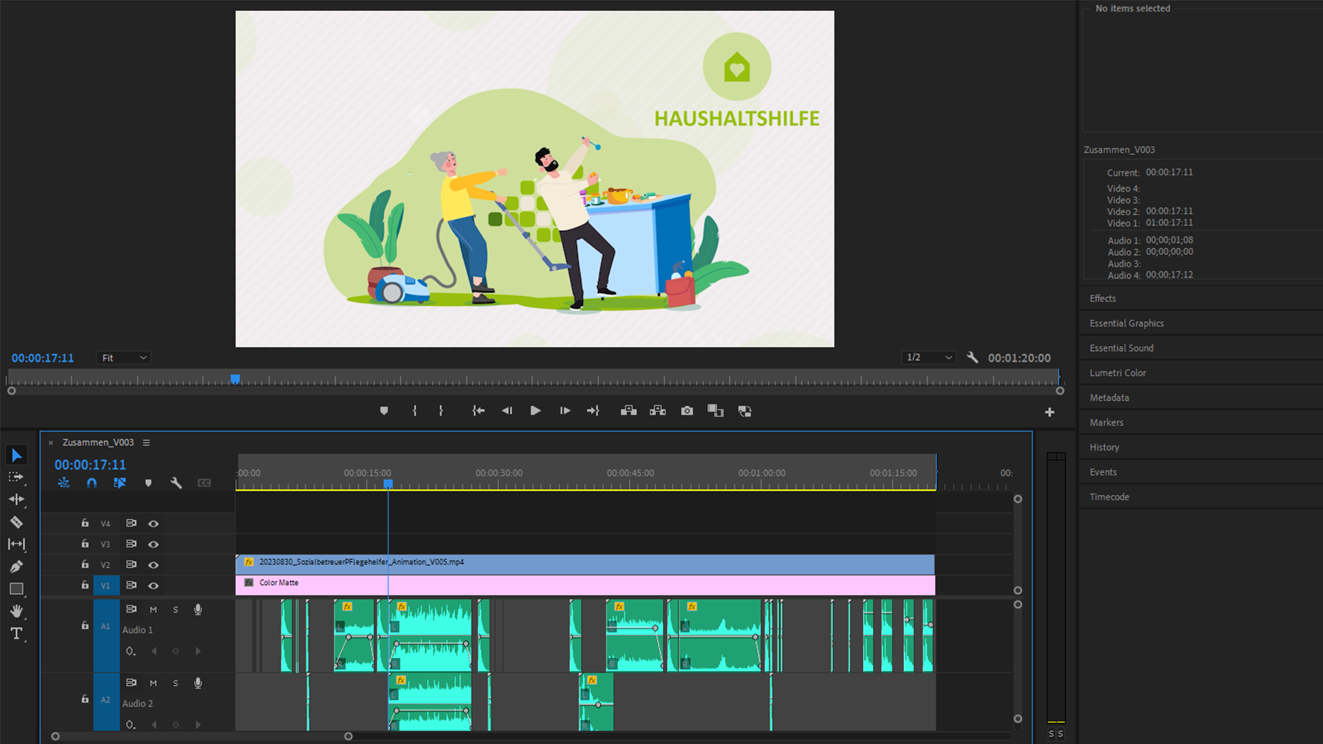Select the Hand tool
Screen dimensions: 1323x744
tap(17, 611)
